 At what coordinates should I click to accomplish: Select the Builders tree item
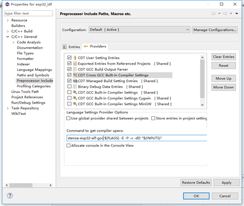point(18,26)
